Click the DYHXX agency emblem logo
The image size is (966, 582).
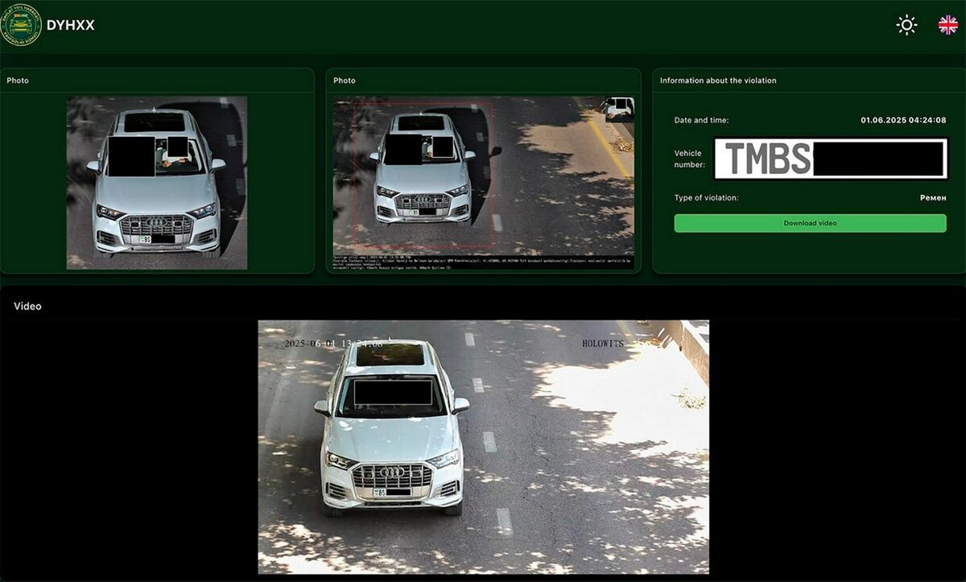[23, 24]
